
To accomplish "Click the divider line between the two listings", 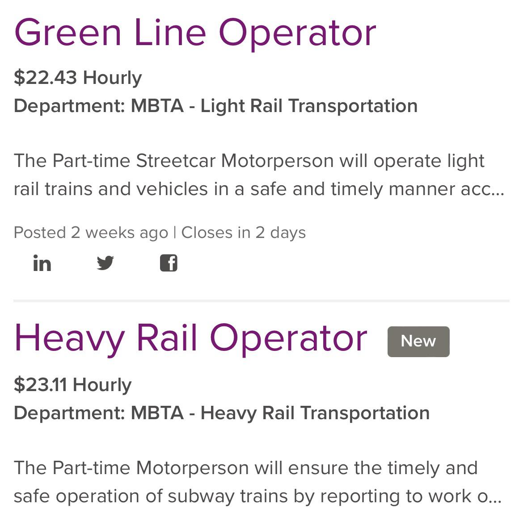I will pyautogui.click(x=261, y=301).
